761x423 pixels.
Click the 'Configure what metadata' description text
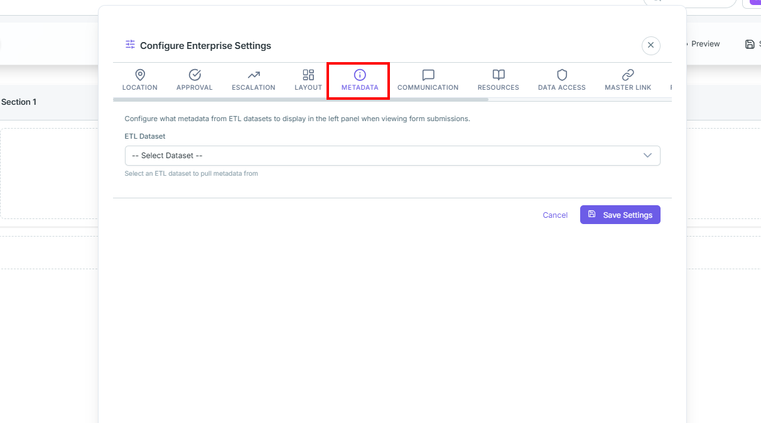[x=297, y=119]
